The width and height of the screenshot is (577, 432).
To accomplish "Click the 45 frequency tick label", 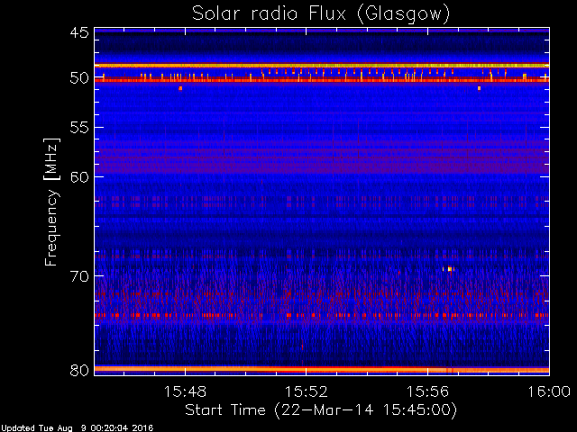I will 79,32.
